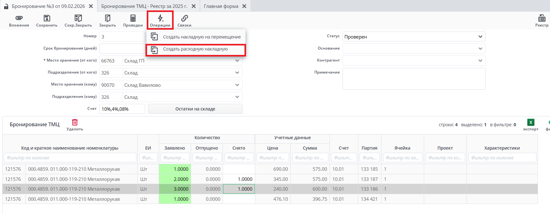Click the Сохранить save icon
Screen dimensions: 550x214
coord(47,18)
